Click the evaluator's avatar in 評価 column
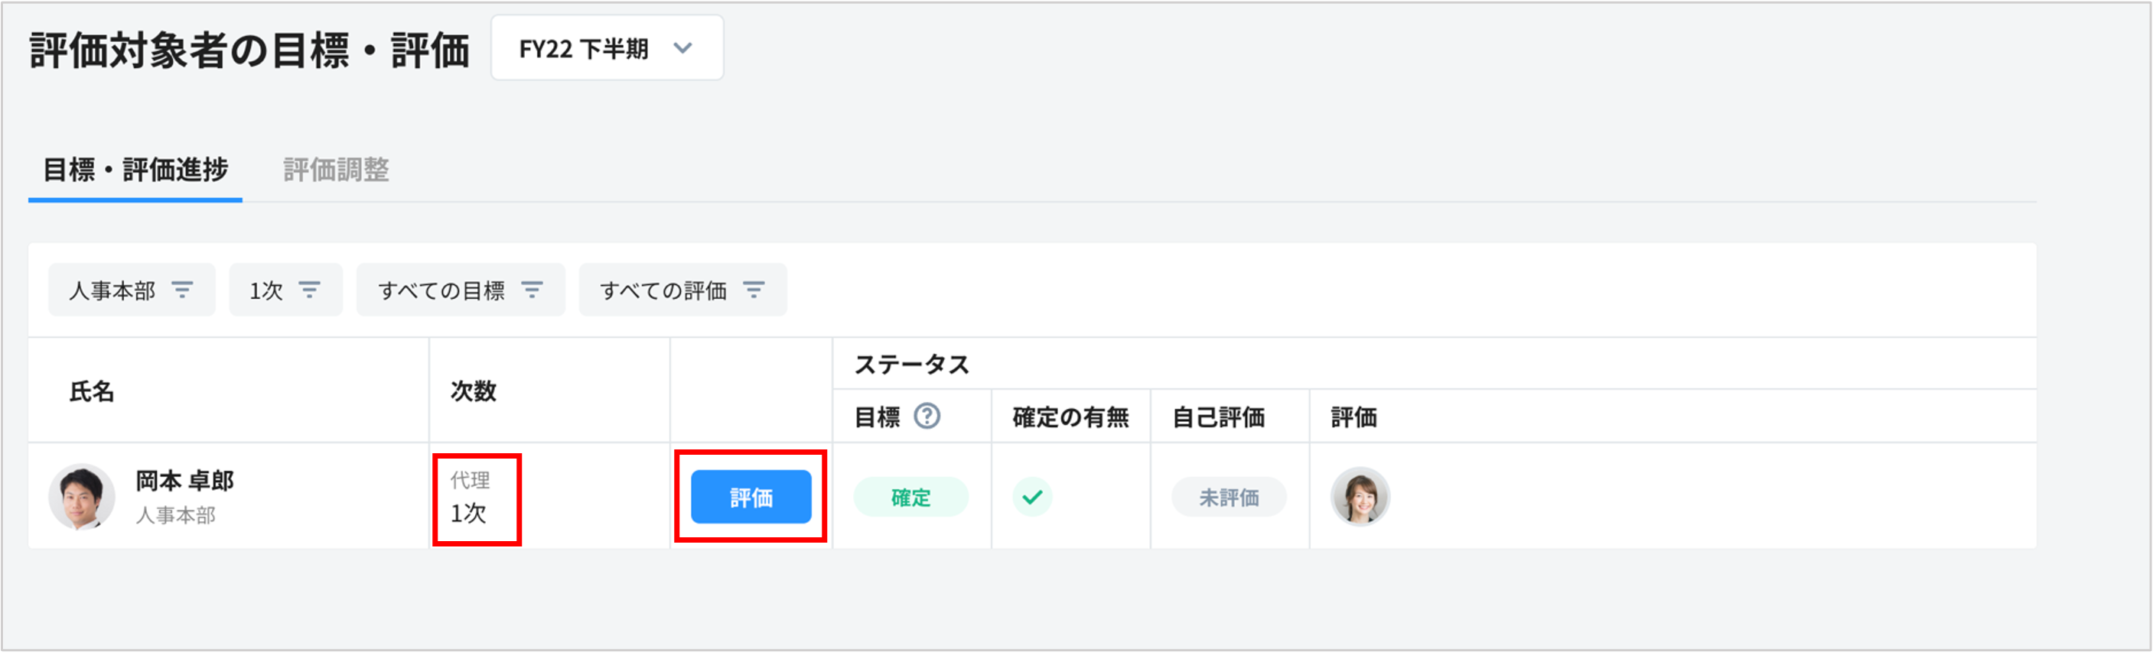The width and height of the screenshot is (2153, 655). click(1360, 498)
